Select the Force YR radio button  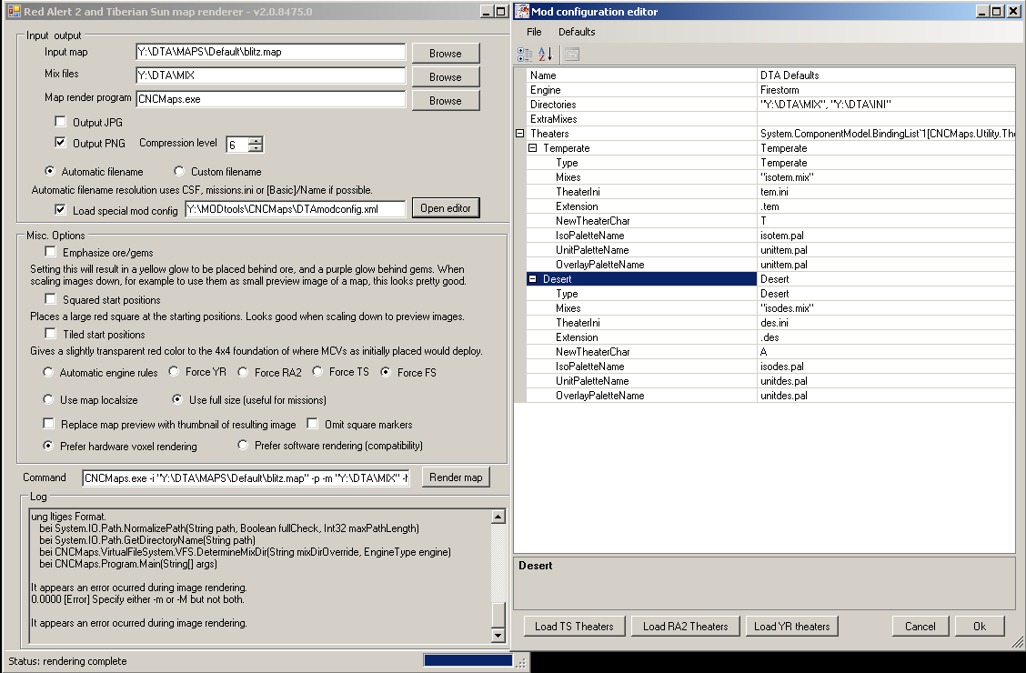(x=174, y=372)
